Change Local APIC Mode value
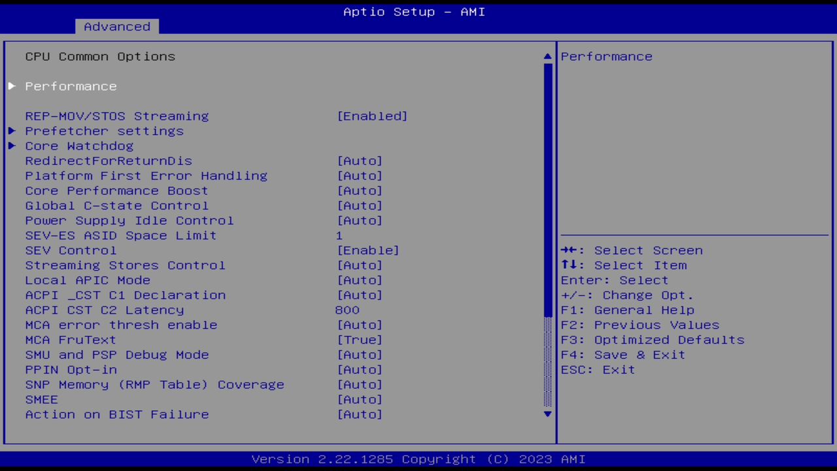The height and width of the screenshot is (471, 837). click(x=360, y=281)
